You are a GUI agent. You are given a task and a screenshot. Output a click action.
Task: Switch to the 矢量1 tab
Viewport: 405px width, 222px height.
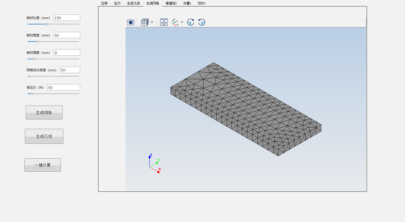pyautogui.click(x=187, y=3)
